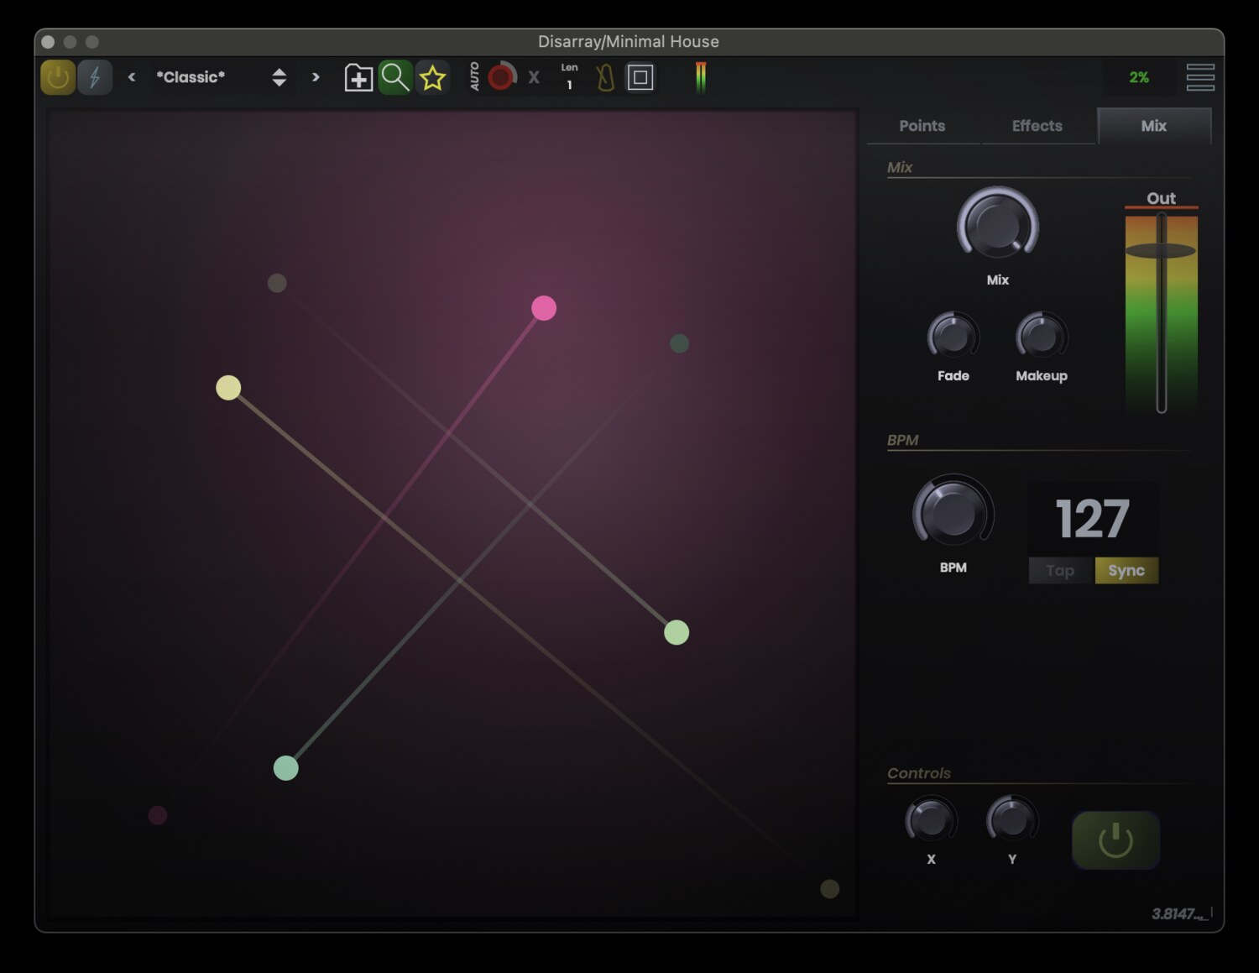The width and height of the screenshot is (1259, 973).
Task: Open the Classic preset name dropdown
Action: [191, 77]
